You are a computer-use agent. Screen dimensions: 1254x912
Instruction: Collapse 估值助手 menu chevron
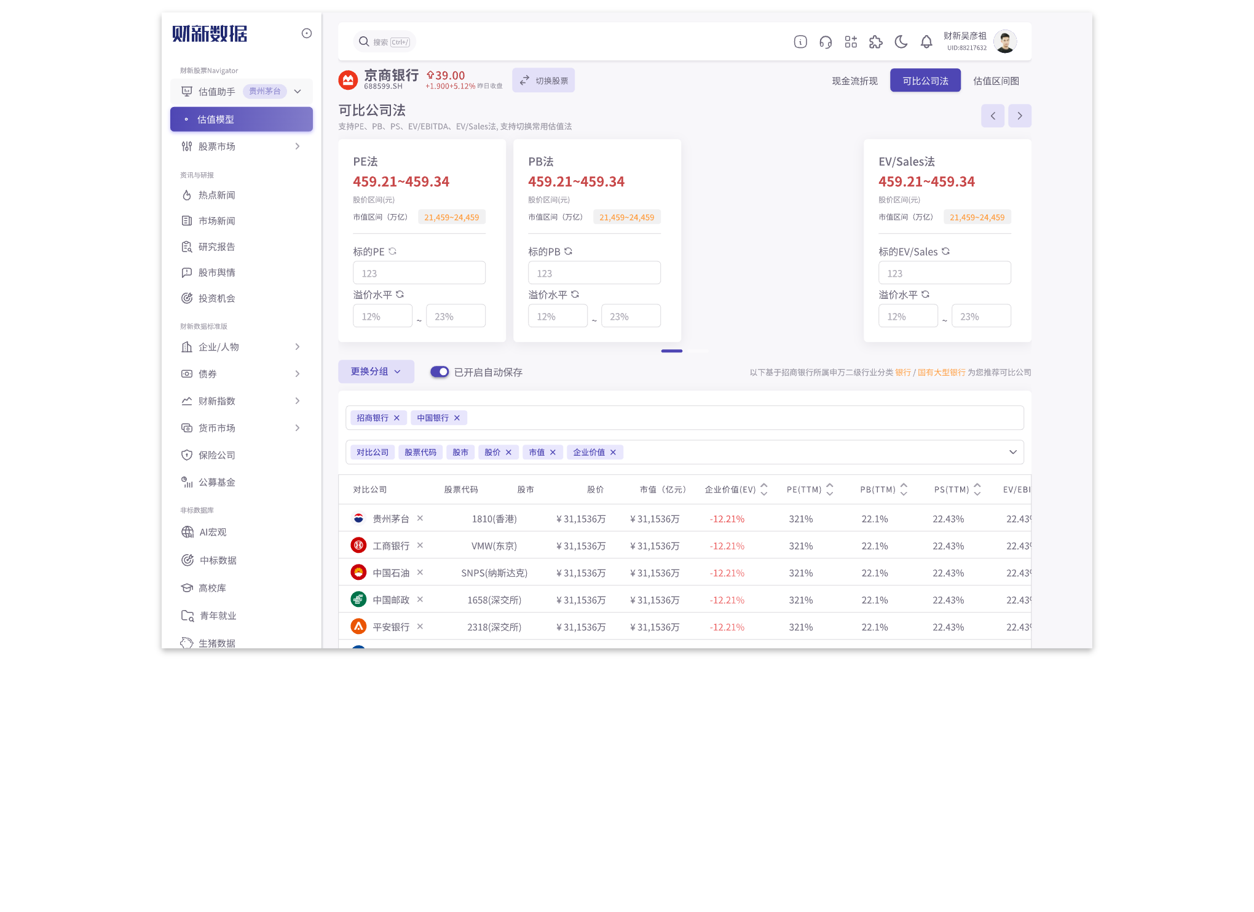298,92
